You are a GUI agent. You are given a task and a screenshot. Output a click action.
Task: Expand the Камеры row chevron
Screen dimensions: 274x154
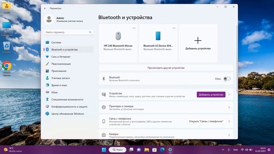pyautogui.click(x=229, y=135)
